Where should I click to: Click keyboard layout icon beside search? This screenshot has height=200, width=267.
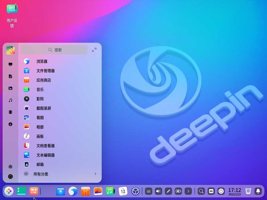pos(211,191)
